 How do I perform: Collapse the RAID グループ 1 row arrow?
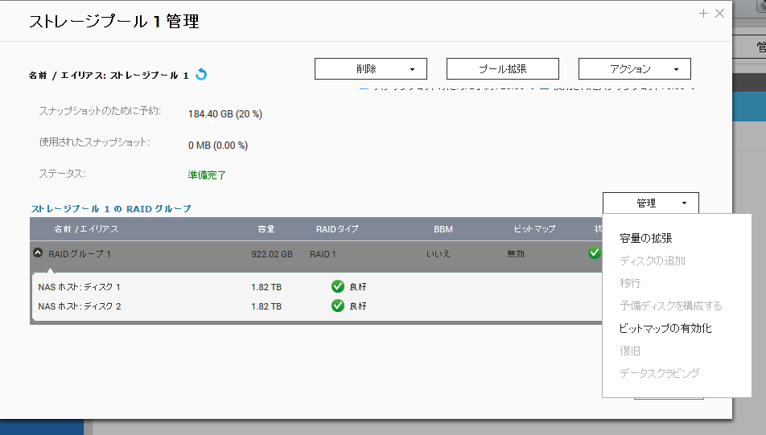[38, 253]
